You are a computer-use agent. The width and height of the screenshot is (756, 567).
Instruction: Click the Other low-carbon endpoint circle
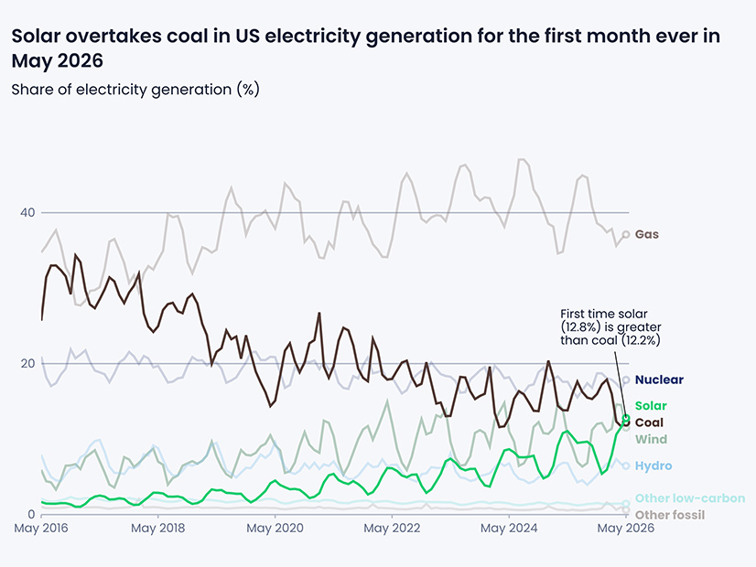pos(626,503)
